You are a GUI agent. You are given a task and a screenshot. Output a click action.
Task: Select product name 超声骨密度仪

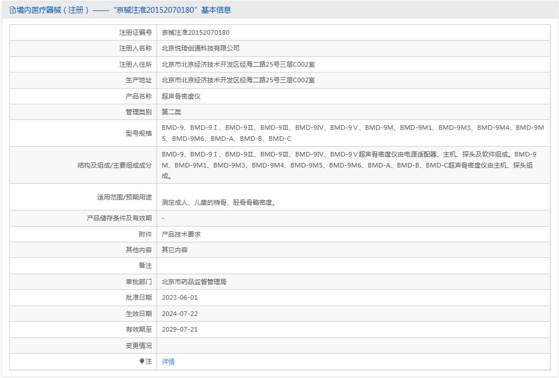[182, 96]
